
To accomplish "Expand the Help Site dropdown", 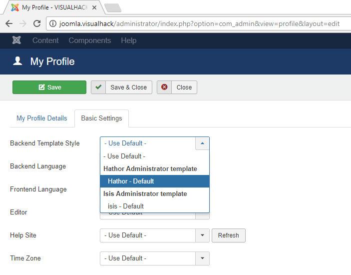I will [x=202, y=235].
